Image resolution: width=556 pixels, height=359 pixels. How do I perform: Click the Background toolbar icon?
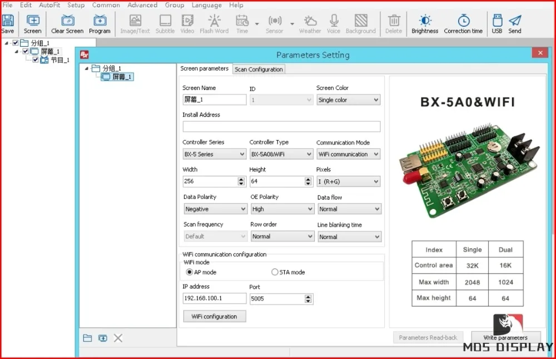tap(361, 24)
